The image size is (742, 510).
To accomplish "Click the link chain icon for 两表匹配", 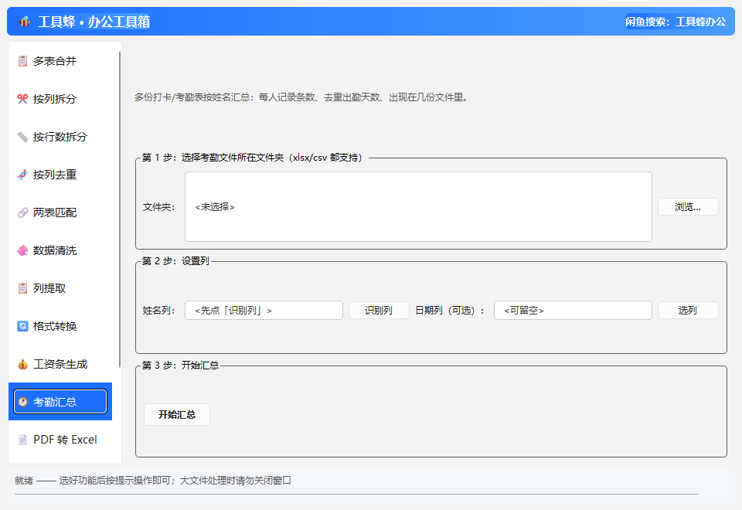I will pos(22,212).
